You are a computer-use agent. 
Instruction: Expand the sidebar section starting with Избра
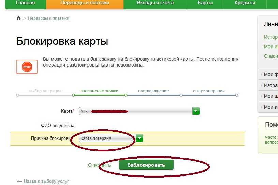(268, 85)
